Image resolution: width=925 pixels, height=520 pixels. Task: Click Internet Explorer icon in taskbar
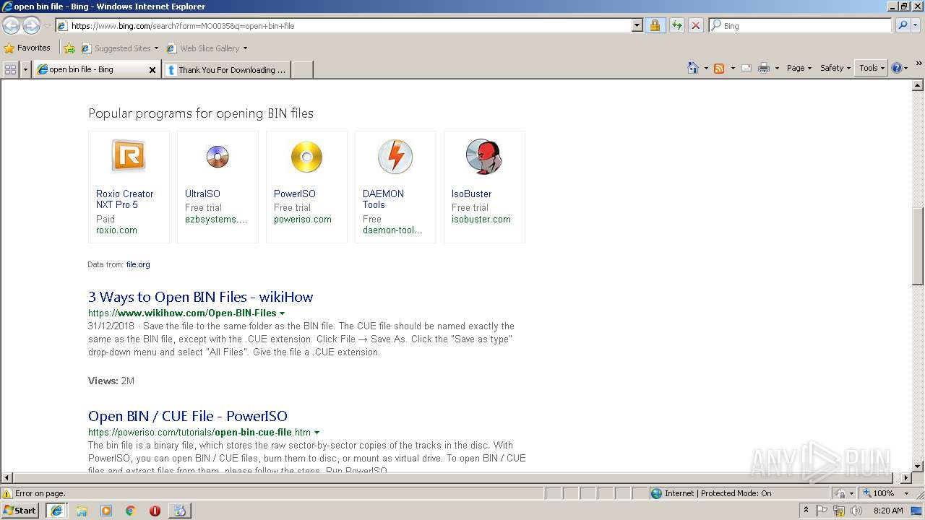56,511
